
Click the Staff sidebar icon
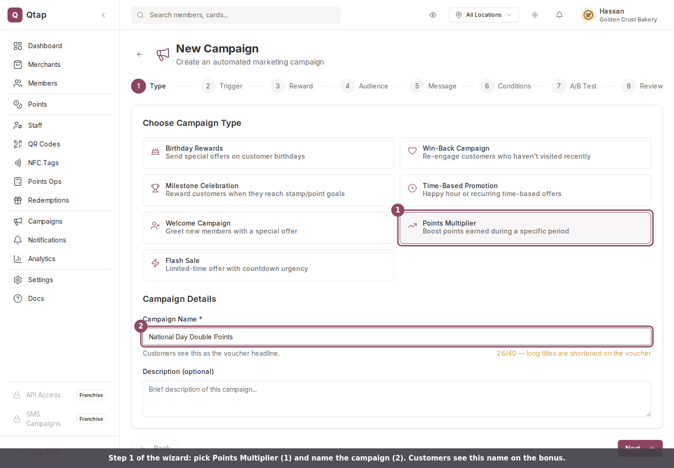click(18, 125)
